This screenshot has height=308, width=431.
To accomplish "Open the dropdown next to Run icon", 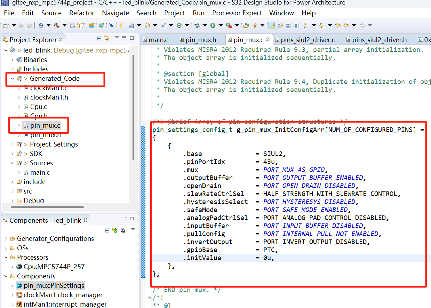I will point(221,25).
